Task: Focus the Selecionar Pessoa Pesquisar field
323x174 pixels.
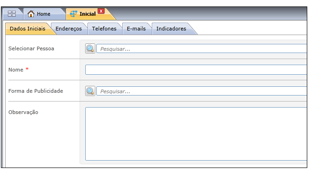Action: [x=201, y=48]
